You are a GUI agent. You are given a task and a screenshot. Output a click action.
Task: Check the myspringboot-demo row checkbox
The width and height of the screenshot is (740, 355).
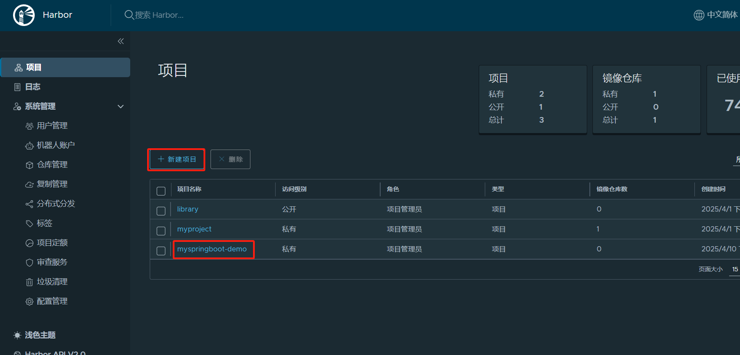(x=161, y=251)
